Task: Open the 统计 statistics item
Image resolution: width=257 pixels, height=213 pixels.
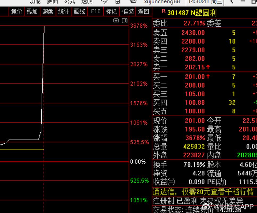Action: (x=64, y=11)
